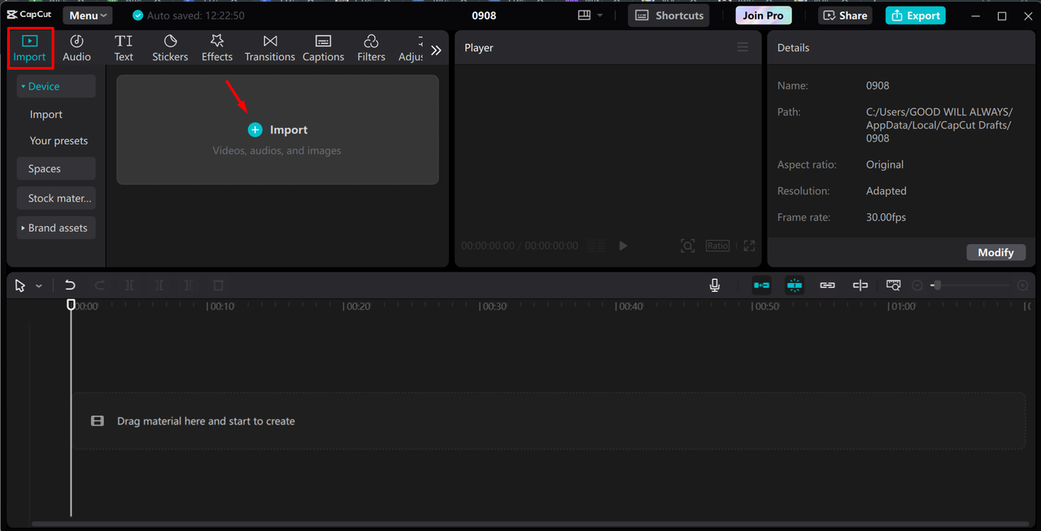
Task: Toggle main track magnet on timeline
Action: coord(761,285)
